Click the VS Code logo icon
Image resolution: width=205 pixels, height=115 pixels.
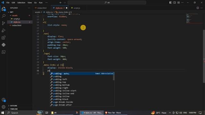pos(3,3)
